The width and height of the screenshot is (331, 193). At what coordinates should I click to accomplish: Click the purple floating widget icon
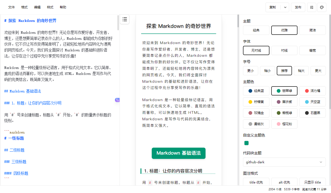(117, 100)
